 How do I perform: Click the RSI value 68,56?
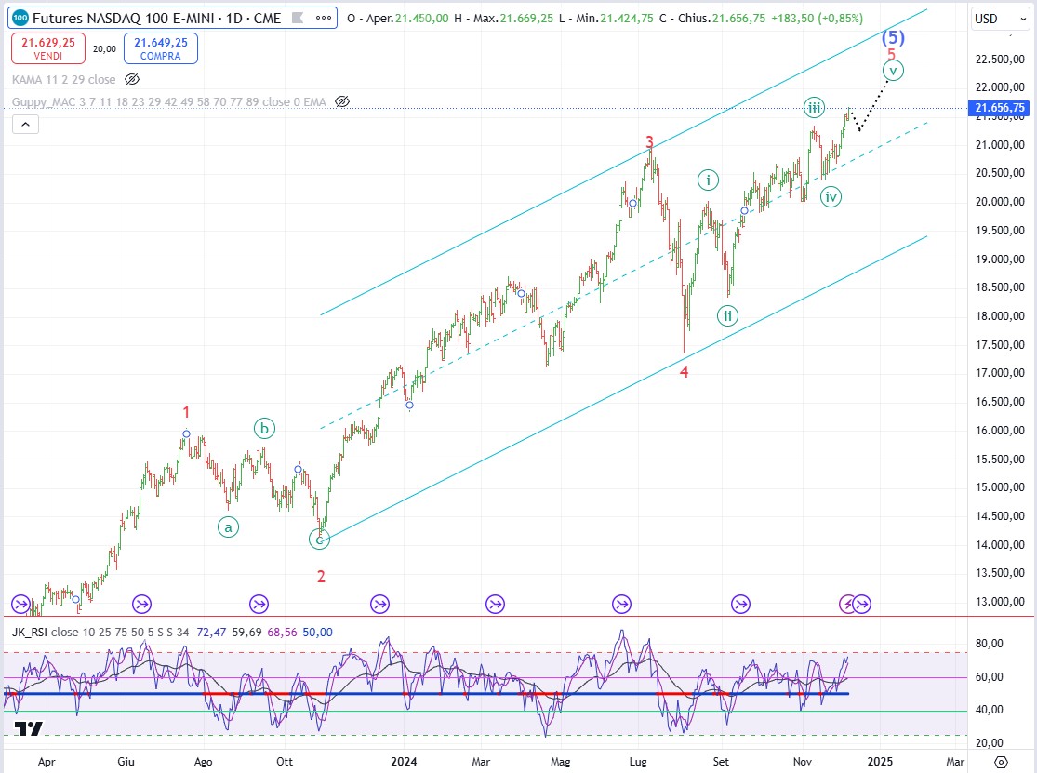click(283, 633)
